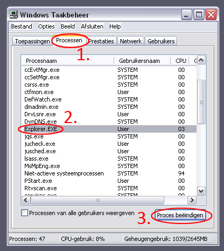Enable Processen van alle gebruikers weergeven checkbox
The width and height of the screenshot is (224, 251).
24,212
